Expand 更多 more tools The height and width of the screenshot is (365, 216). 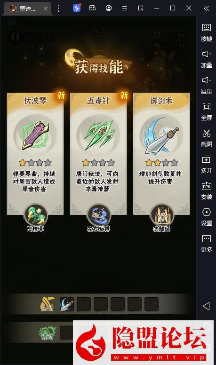click(207, 243)
